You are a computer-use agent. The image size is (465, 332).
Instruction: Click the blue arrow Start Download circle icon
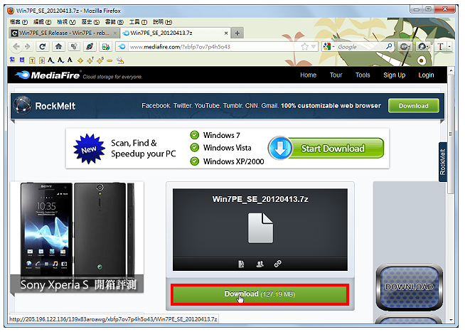280,148
